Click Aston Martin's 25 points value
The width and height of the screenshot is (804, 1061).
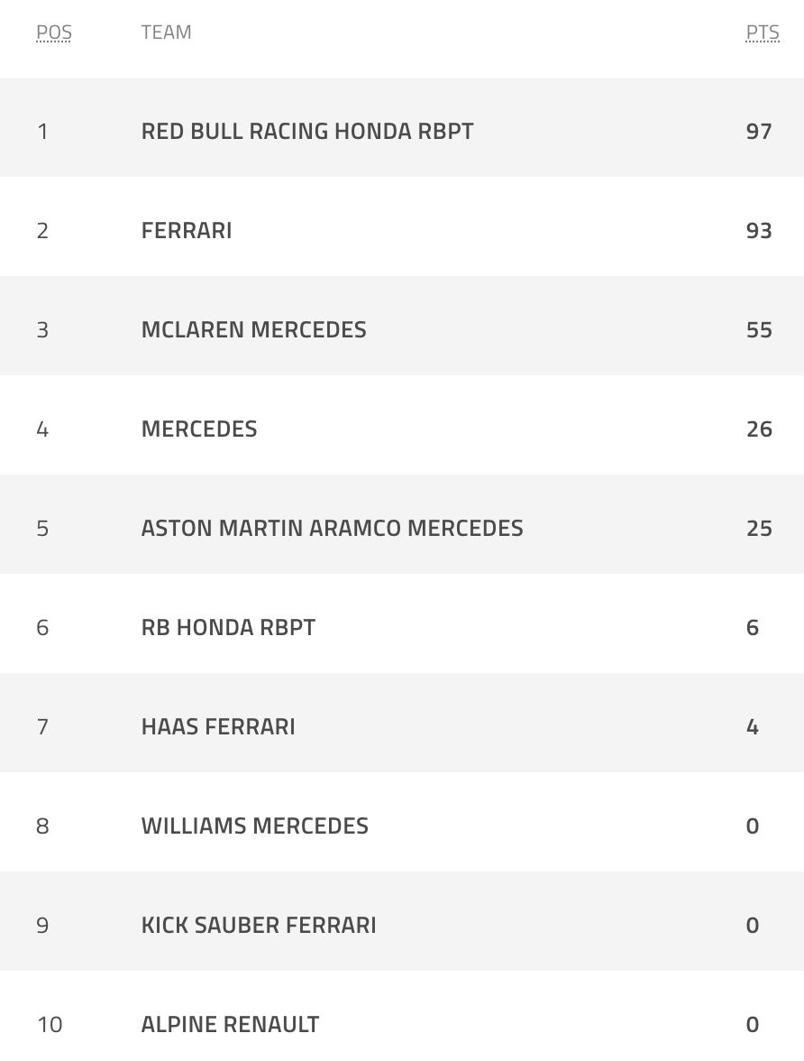point(759,529)
